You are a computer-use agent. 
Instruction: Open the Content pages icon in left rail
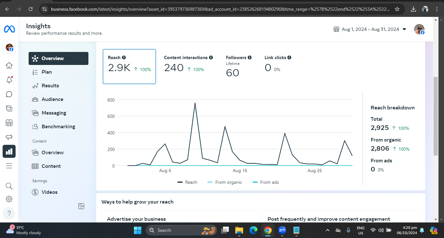(x=9, y=108)
